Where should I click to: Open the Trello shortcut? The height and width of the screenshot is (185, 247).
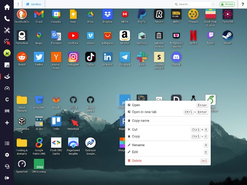point(56,121)
